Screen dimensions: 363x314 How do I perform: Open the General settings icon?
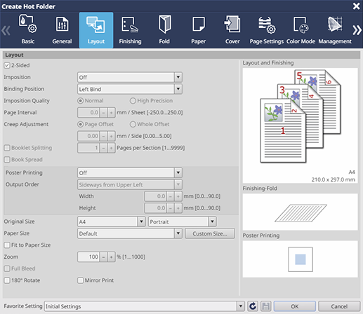click(x=62, y=24)
